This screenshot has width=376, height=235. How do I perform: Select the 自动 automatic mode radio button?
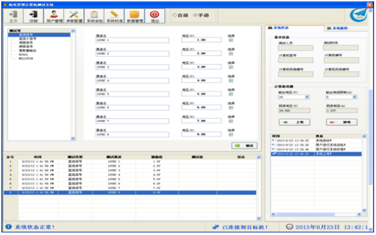pos(175,15)
